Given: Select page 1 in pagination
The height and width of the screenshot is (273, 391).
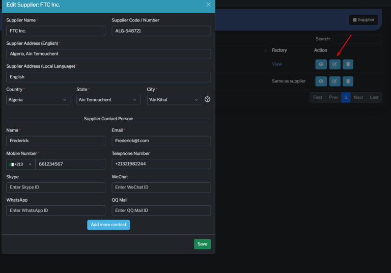Looking at the screenshot, I should point(346,97).
